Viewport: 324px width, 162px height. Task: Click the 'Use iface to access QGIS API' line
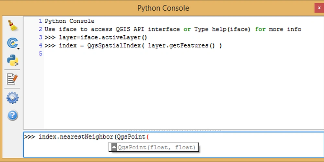point(173,29)
